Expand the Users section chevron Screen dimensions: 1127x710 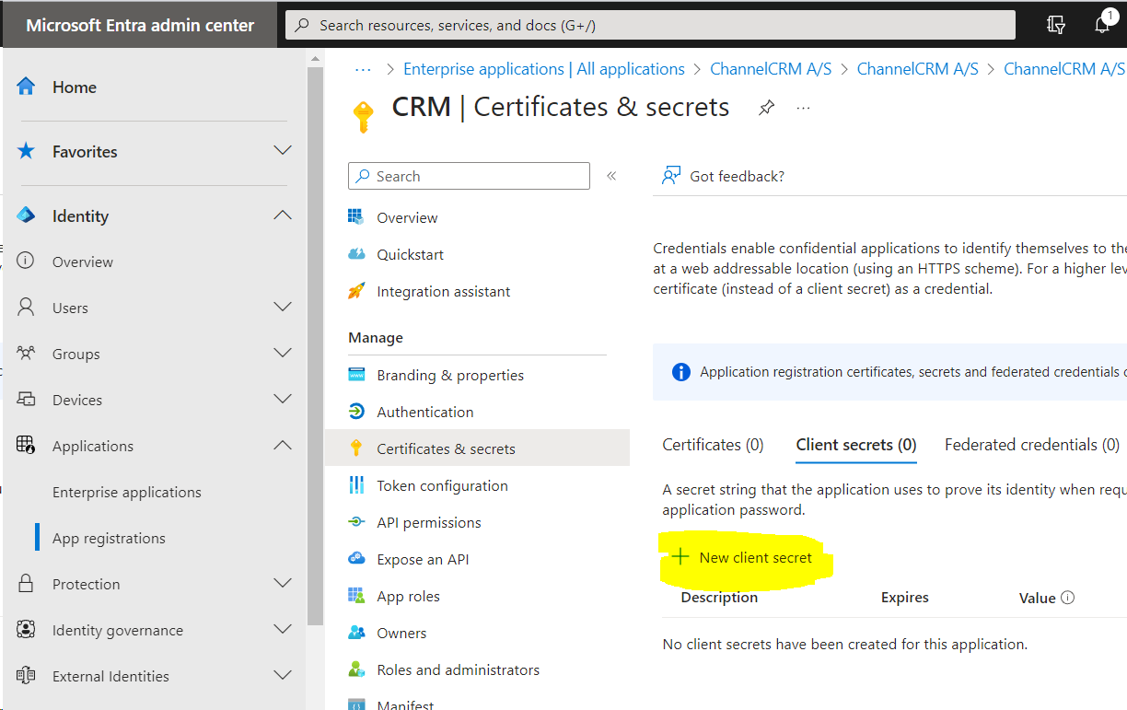(x=283, y=307)
